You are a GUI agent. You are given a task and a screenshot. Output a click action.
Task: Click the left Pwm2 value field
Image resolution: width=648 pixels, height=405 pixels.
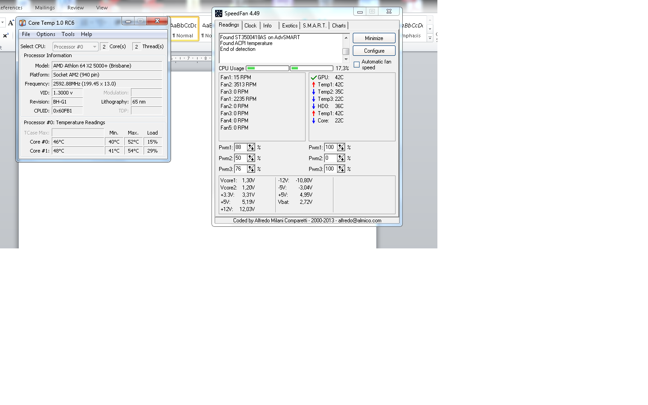point(240,158)
